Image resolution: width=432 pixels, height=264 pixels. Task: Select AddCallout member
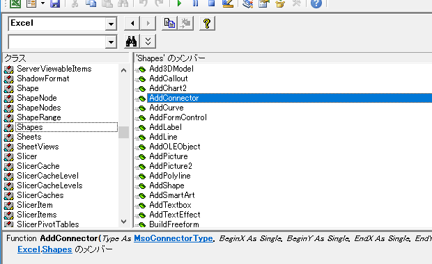169,79
